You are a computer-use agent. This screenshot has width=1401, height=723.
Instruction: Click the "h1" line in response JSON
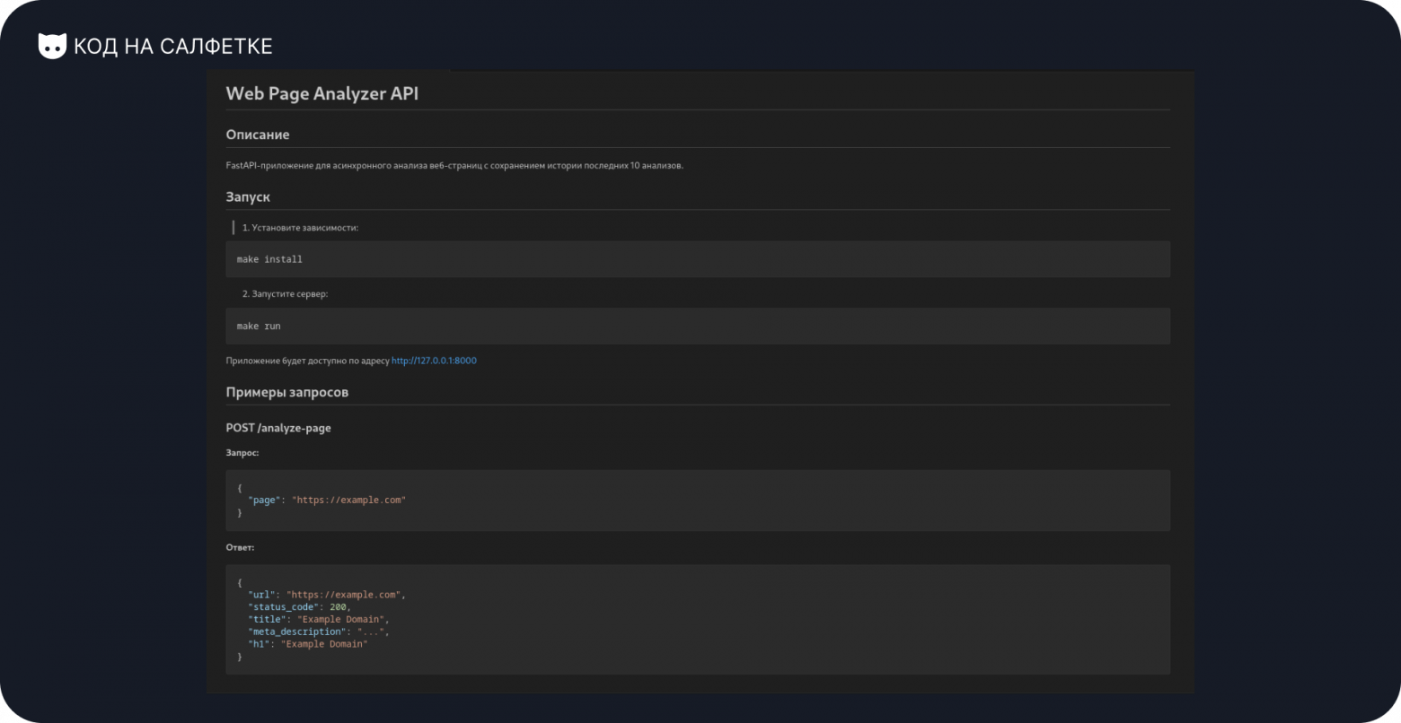point(308,644)
